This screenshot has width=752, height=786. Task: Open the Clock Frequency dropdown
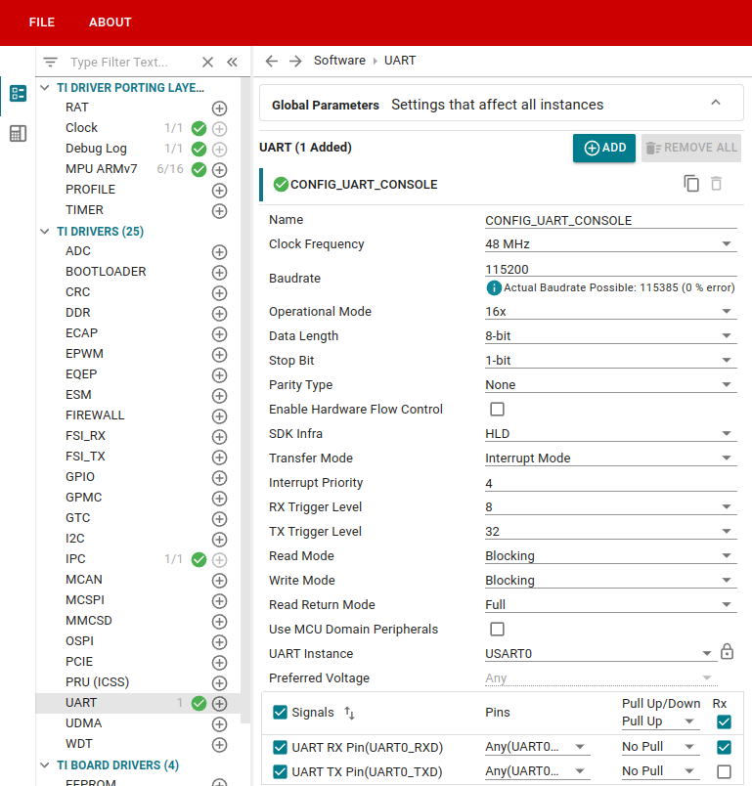tap(609, 244)
